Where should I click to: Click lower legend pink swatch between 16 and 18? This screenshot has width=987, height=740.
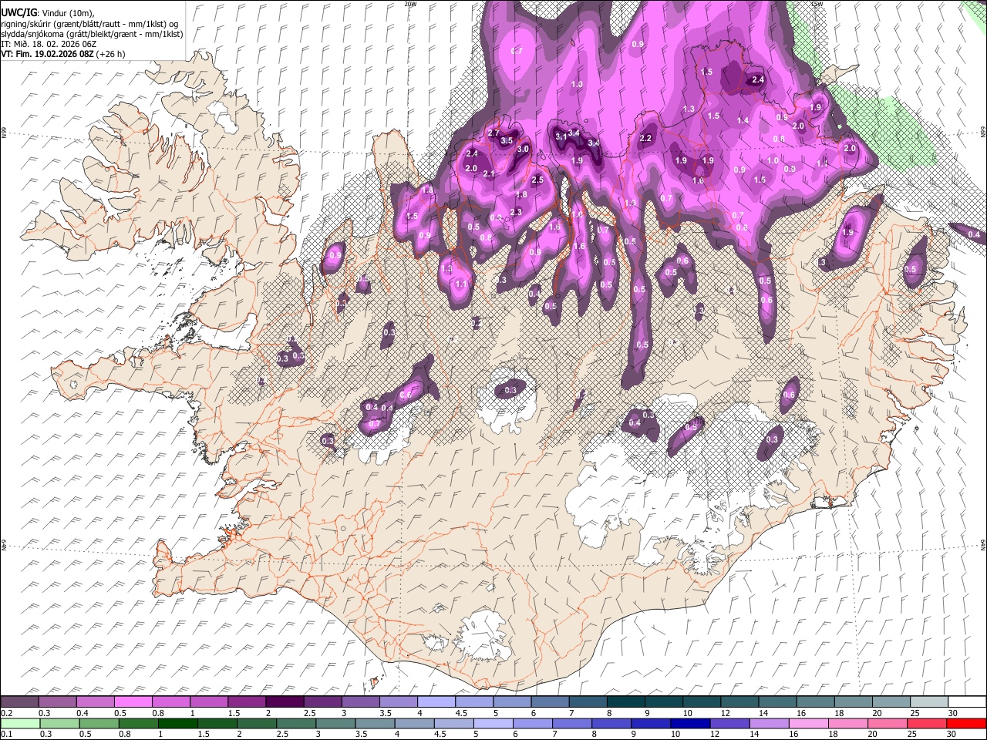pyautogui.click(x=809, y=723)
